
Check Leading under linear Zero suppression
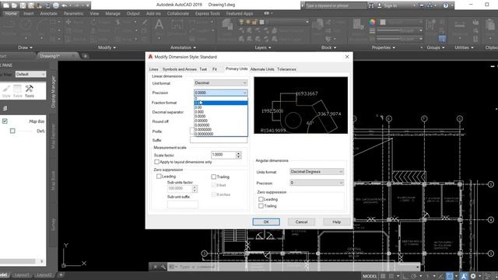159,177
